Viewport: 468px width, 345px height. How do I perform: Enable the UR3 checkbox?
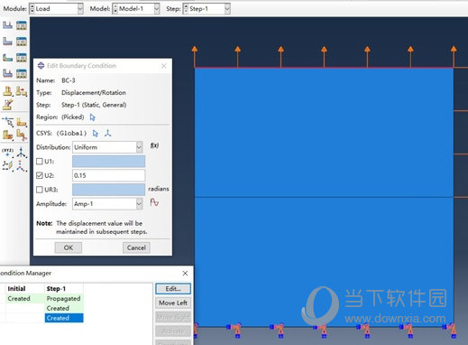pos(40,190)
